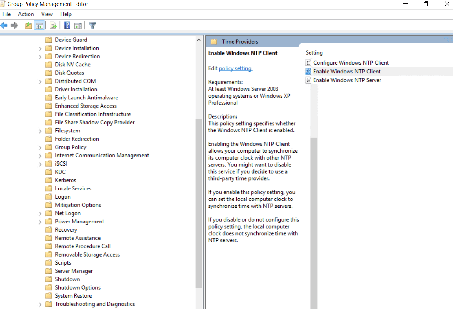The image size is (453, 309).
Task: Toggle Show/Hide Console Tree toolbar icon
Action: 39,25
